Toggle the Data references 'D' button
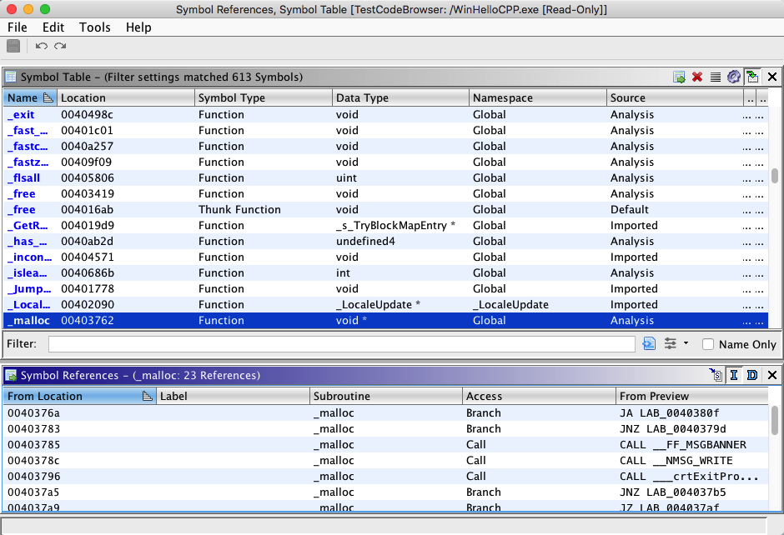Screen dimensions: 784x535 pos(752,375)
